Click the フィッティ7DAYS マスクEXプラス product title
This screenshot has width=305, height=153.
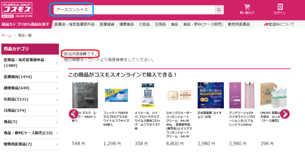(x=116, y=119)
